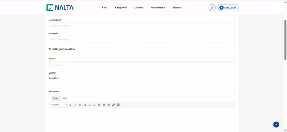The width and height of the screenshot is (287, 132).
Task: Open the Lloji i listimit dropdown
Action: tap(142, 26)
